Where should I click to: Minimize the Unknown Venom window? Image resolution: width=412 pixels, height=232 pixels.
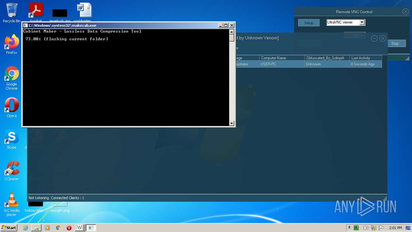[374, 38]
